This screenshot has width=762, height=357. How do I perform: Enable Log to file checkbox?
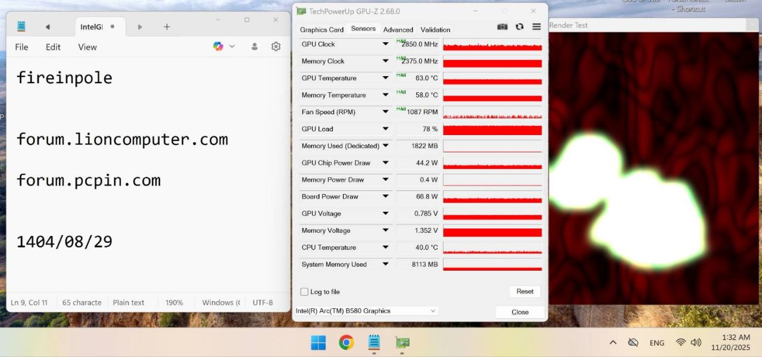[304, 292]
